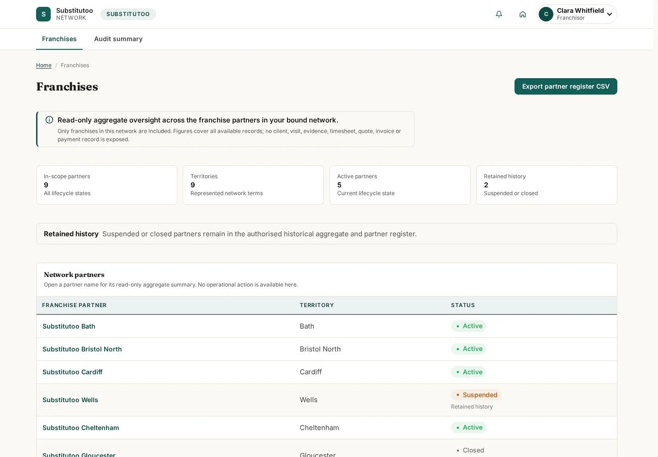The width and height of the screenshot is (658, 457).
Task: Open the Audit summary tab
Action: 118,39
